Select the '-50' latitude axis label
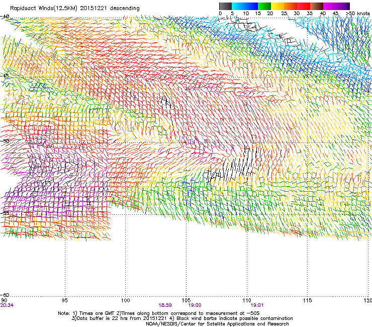The width and height of the screenshot is (372, 327). coord(5,141)
